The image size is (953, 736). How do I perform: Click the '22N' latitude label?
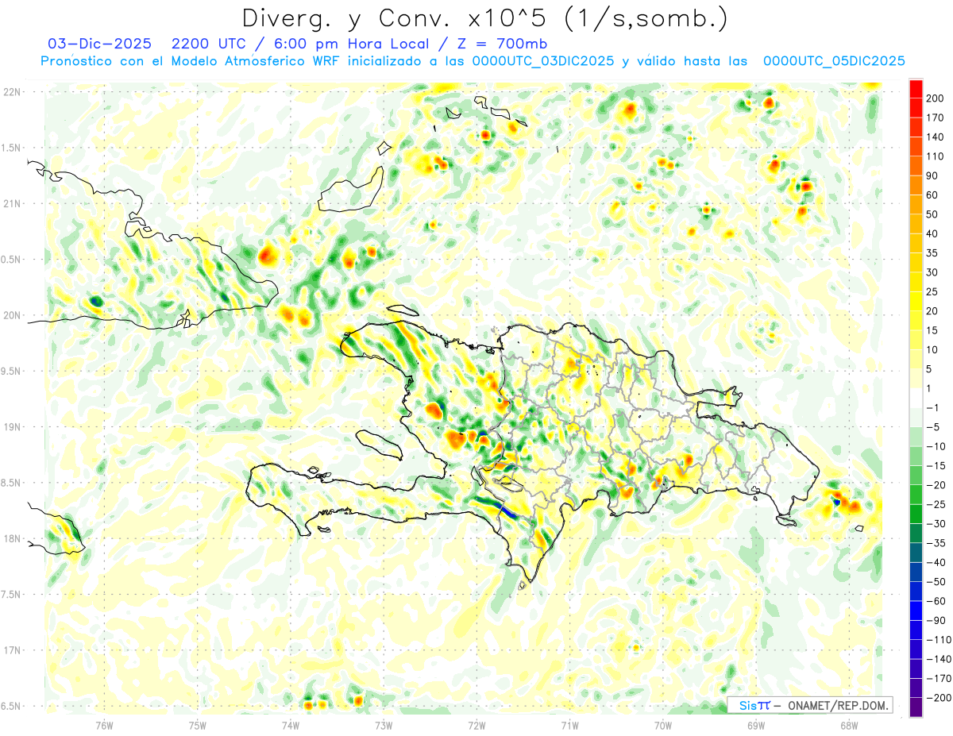(x=12, y=92)
